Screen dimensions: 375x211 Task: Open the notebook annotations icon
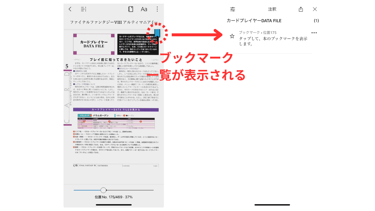coord(131,9)
